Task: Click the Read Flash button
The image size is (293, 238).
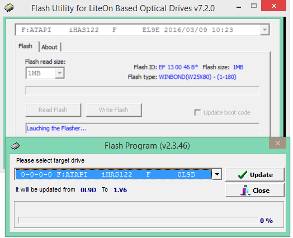Action: pos(53,110)
